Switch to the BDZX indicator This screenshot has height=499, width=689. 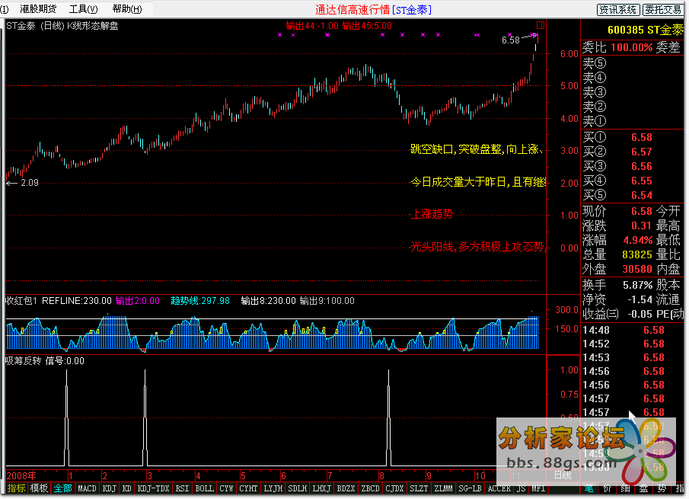pos(346,488)
